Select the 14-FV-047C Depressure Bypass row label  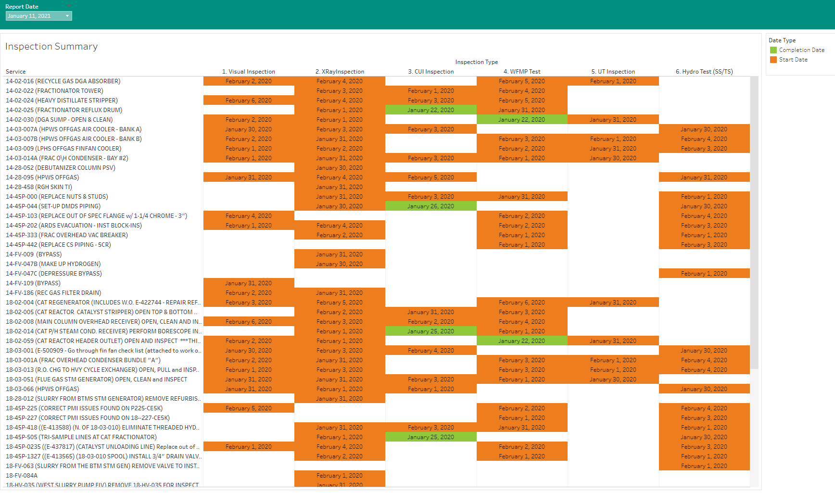54,274
